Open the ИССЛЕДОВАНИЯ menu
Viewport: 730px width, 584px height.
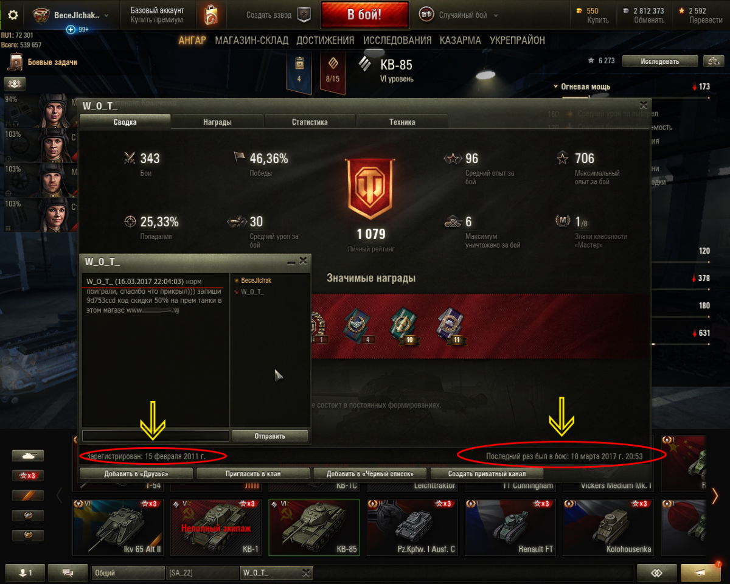click(397, 40)
